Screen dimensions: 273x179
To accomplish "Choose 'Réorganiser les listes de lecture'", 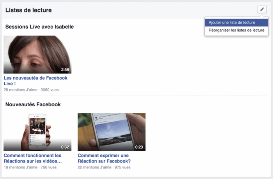I will click(x=236, y=30).
